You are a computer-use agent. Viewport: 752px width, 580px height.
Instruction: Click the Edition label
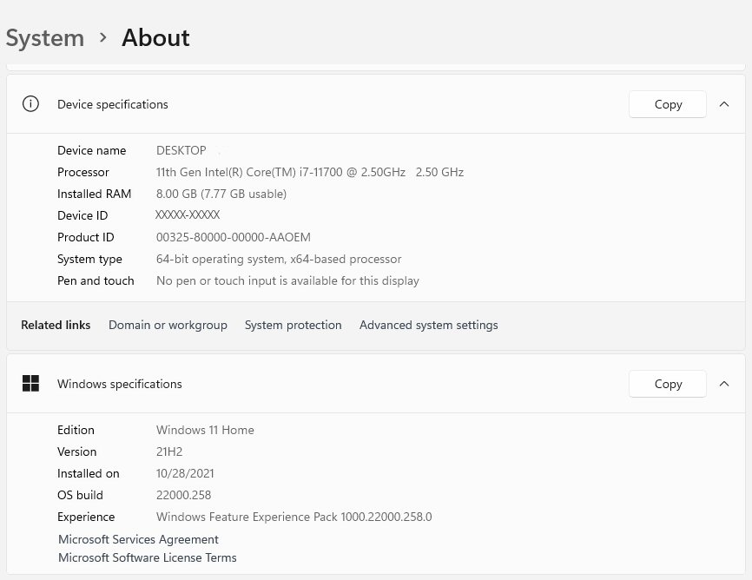[76, 430]
